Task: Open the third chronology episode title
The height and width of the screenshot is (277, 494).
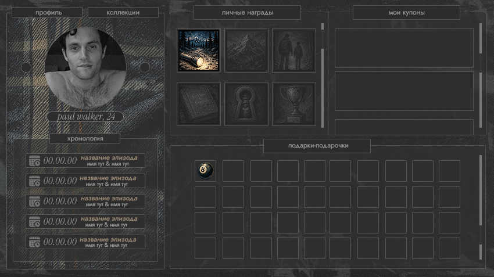Action: [x=109, y=198]
